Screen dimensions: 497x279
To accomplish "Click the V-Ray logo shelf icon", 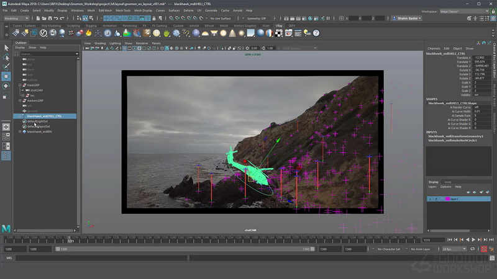I will (x=43, y=33).
